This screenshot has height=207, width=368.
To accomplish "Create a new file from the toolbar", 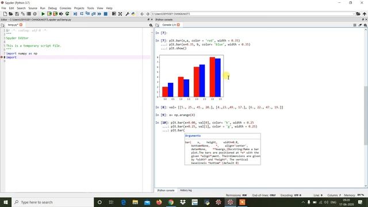I will [5, 14].
